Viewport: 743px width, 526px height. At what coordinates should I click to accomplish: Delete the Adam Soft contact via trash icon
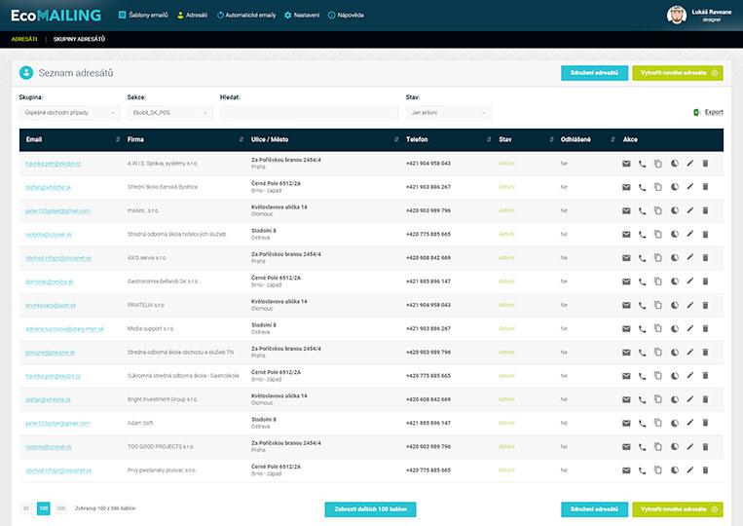point(705,424)
